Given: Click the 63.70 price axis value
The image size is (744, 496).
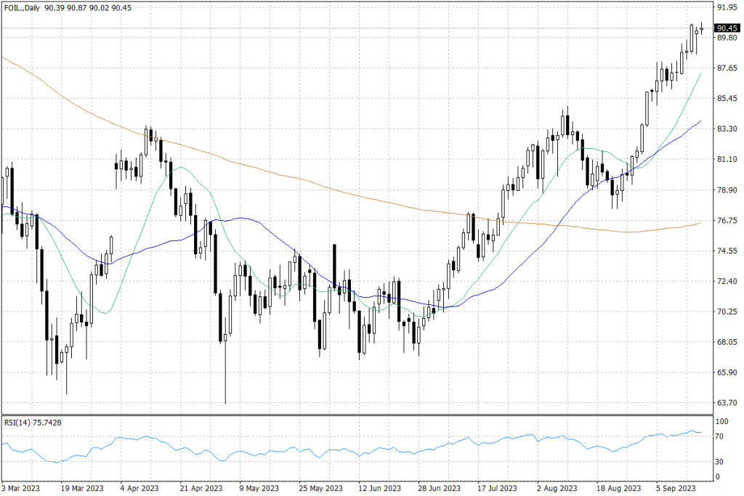Looking at the screenshot, I should 726,403.
